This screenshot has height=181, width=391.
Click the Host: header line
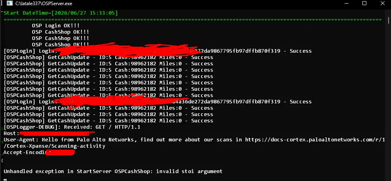pyautogui.click(x=49, y=133)
